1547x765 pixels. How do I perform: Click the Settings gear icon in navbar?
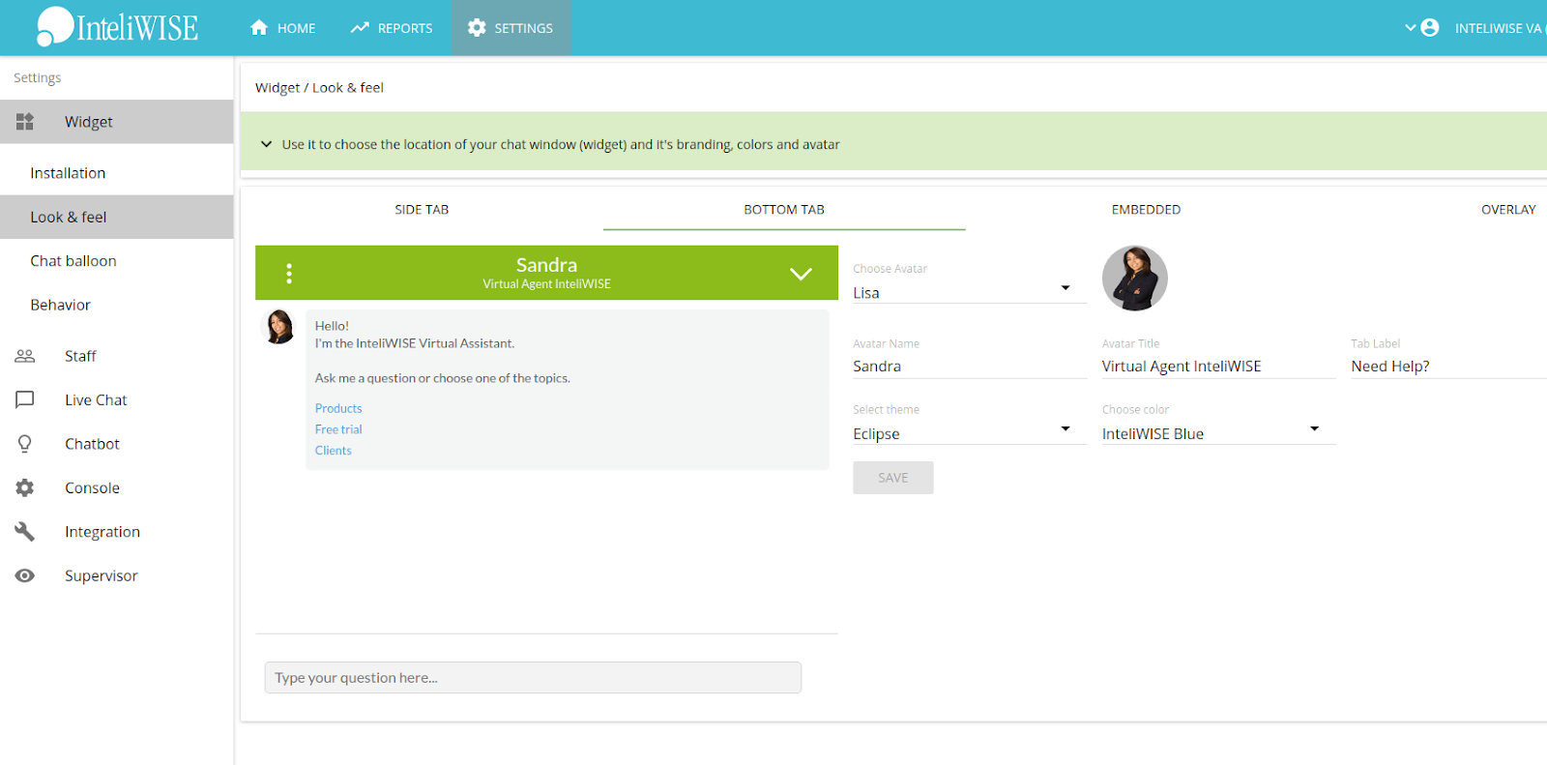pyautogui.click(x=477, y=28)
